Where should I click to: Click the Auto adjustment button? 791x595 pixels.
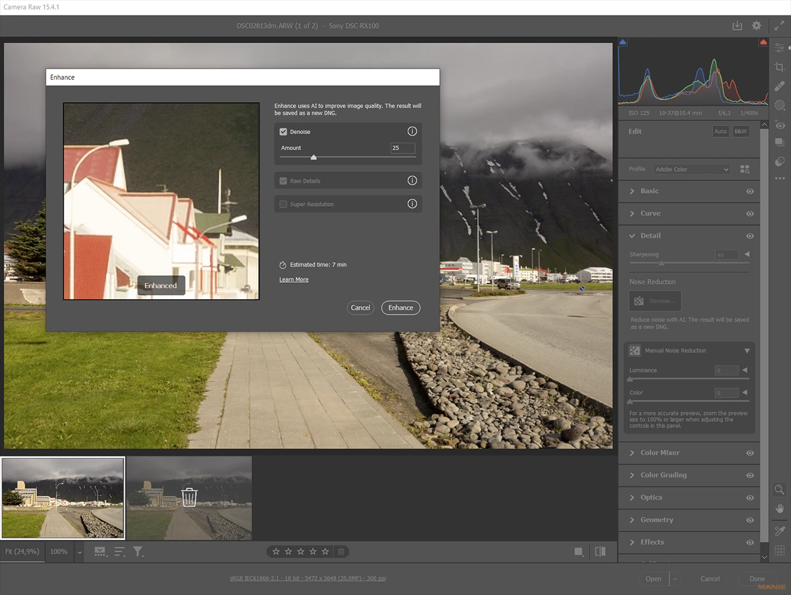pyautogui.click(x=720, y=131)
